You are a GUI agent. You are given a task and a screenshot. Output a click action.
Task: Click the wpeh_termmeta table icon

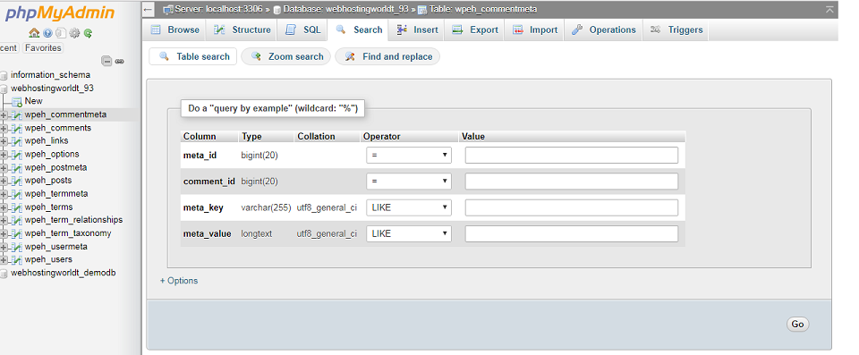coord(17,194)
